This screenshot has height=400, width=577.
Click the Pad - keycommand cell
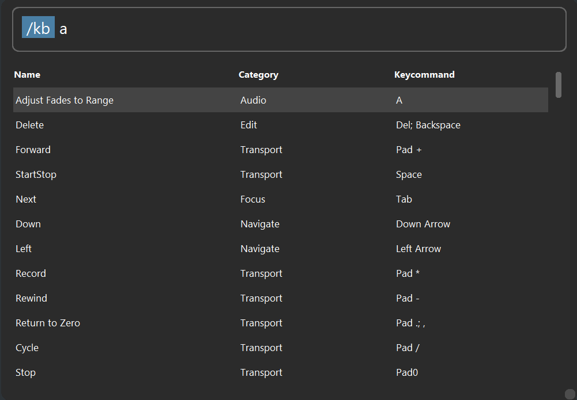(x=408, y=298)
